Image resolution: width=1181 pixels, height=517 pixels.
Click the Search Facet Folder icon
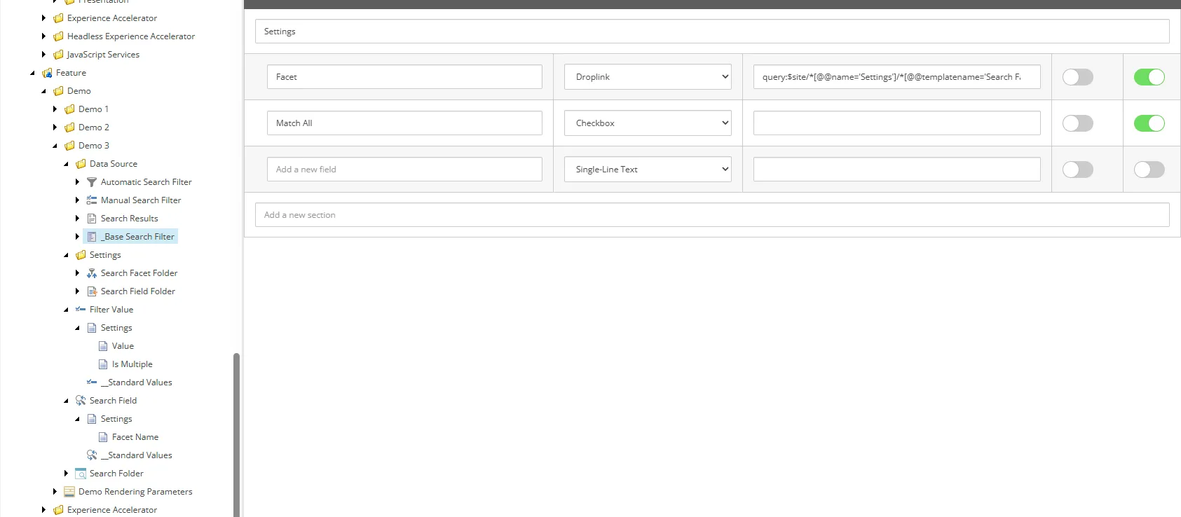tap(92, 273)
